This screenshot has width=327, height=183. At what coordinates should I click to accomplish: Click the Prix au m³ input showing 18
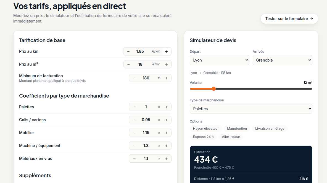click(x=140, y=64)
